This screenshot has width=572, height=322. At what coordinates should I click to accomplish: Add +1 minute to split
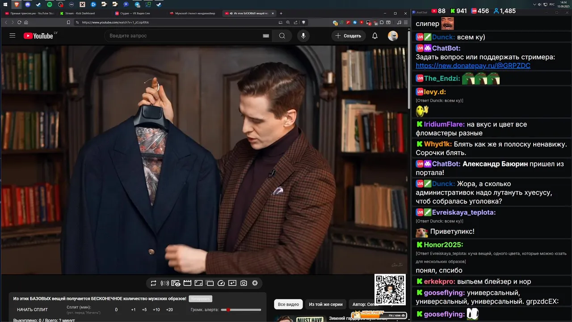point(133,309)
